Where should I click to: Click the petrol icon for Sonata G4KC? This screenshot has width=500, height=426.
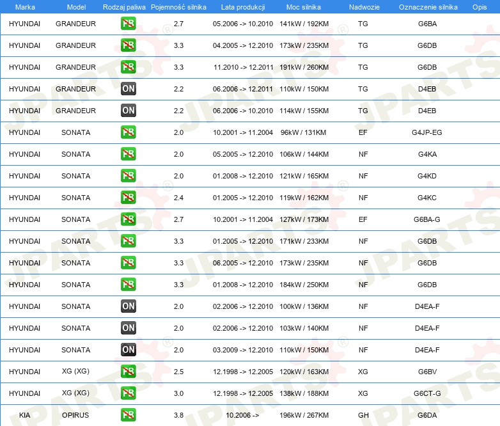tap(128, 197)
